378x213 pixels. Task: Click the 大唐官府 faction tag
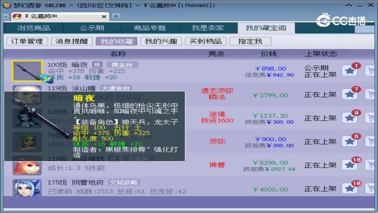click(116, 88)
